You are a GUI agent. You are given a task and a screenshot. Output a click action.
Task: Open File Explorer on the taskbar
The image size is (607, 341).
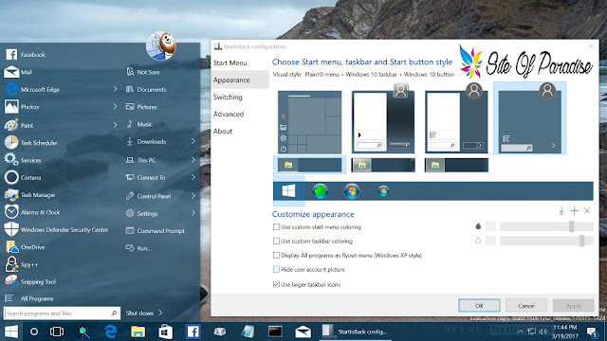click(x=138, y=332)
